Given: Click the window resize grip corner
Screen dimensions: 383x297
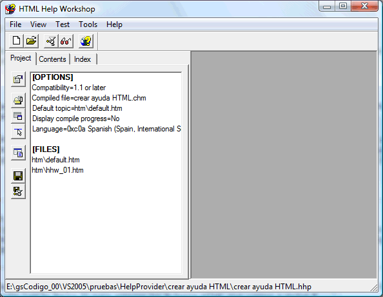Looking at the screenshot, I should pos(374,288).
